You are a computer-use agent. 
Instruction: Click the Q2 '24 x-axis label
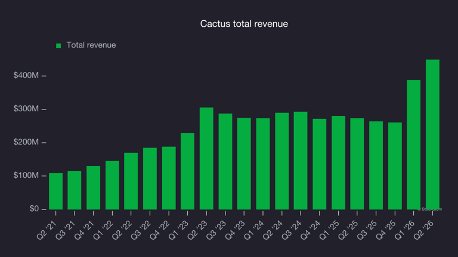pos(273,230)
